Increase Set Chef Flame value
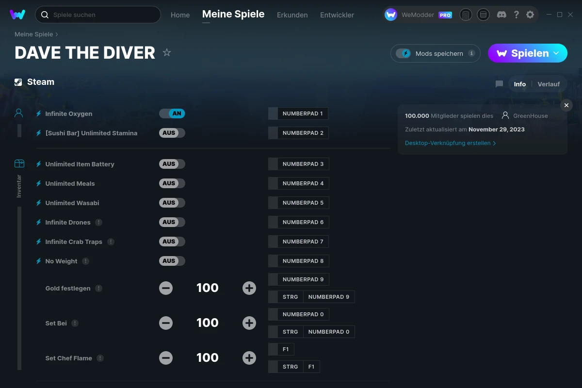 click(x=249, y=358)
